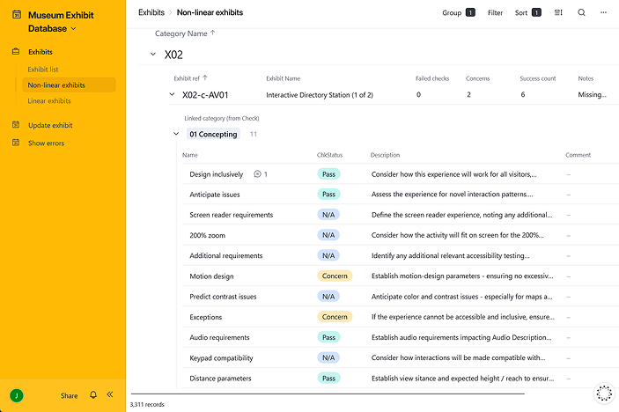Screen dimensions: 619x412
Task: Click Pass status for Anticipate issues
Action: pos(328,195)
